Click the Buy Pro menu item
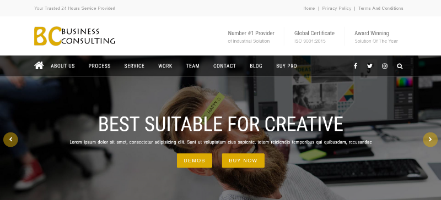 287,66
